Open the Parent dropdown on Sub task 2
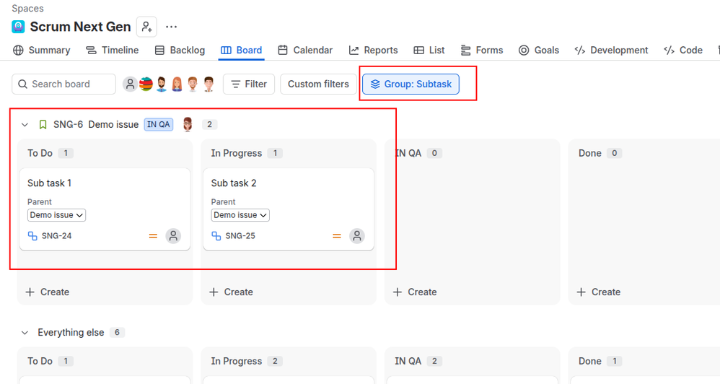The width and height of the screenshot is (720, 384). coord(240,215)
